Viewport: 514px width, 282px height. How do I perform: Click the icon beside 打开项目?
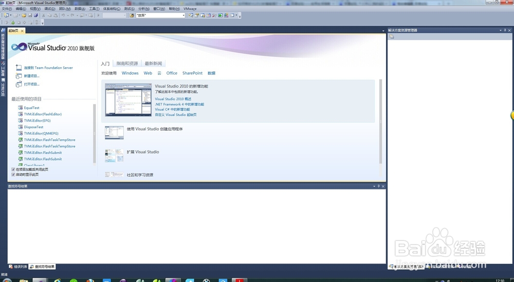[x=19, y=85]
